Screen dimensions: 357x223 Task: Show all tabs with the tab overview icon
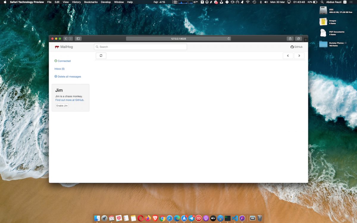(x=298, y=38)
